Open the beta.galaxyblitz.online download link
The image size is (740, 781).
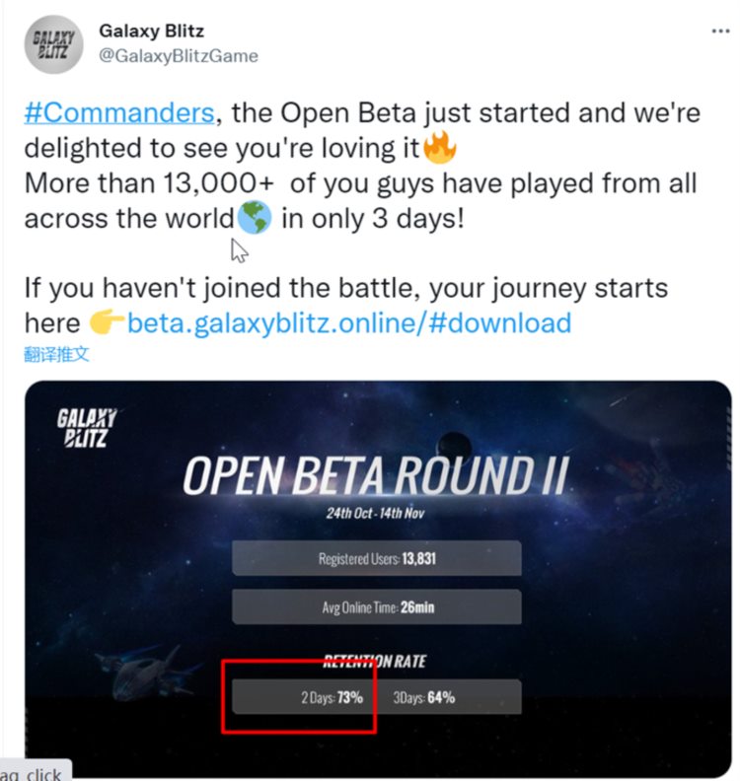pos(349,322)
